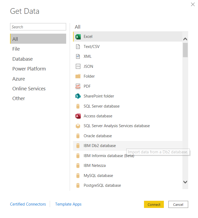Select the SQL Server database label

[102, 106]
